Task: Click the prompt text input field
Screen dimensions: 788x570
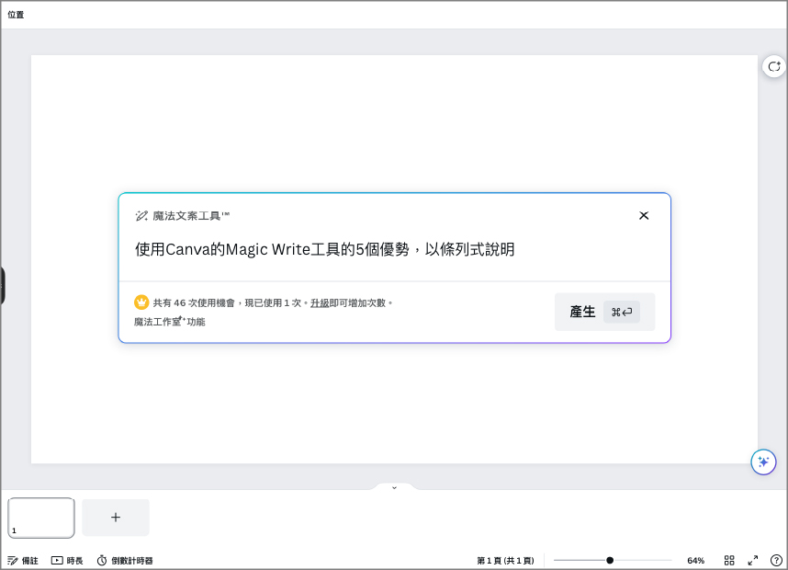Action: [395, 249]
